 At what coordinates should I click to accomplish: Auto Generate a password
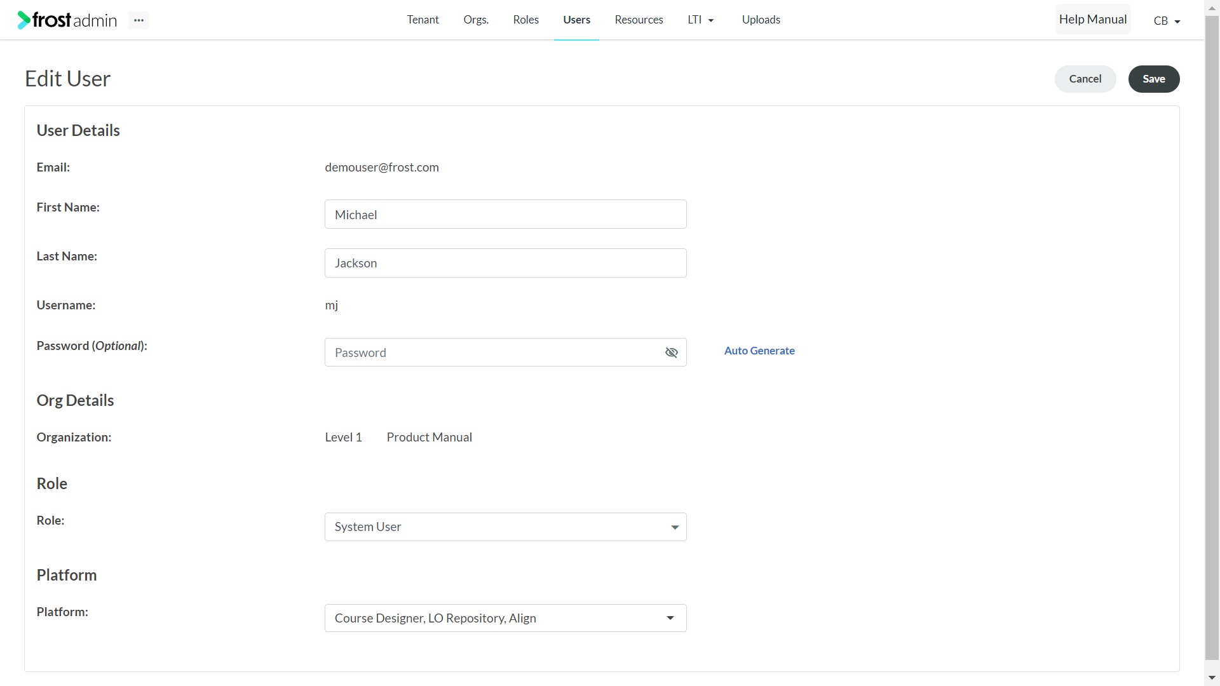(759, 351)
